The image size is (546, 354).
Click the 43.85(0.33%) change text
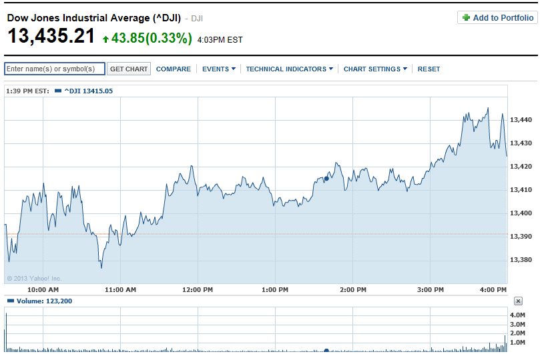pyautogui.click(x=152, y=38)
